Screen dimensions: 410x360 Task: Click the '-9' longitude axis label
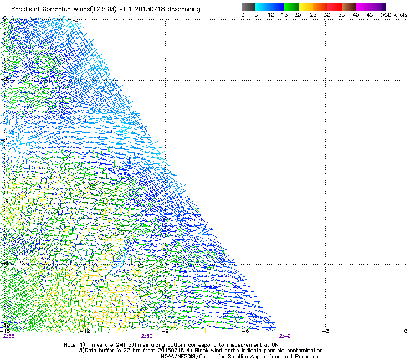[x=165, y=331]
